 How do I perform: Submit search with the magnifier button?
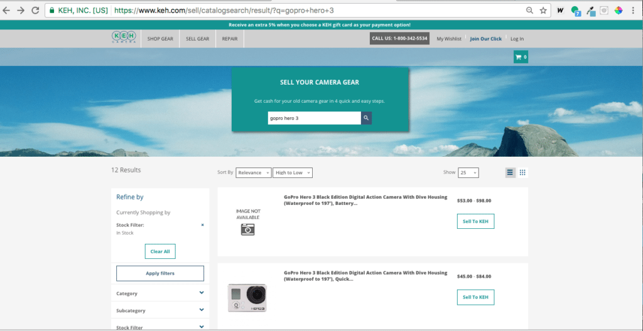366,118
